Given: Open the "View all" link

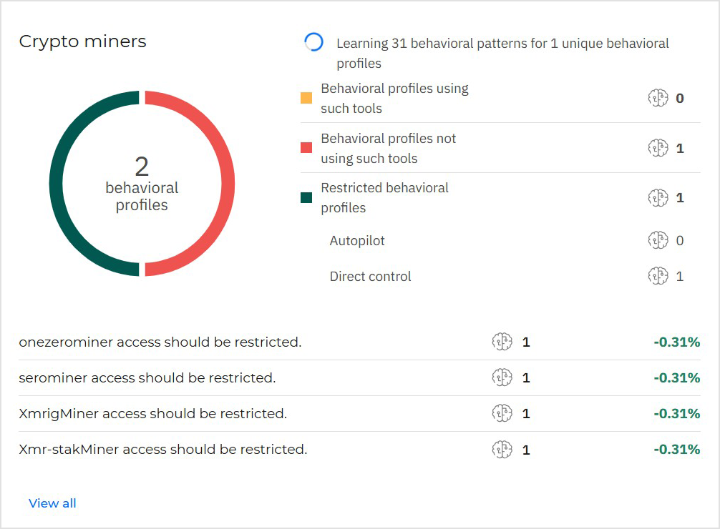Looking at the screenshot, I should click(x=52, y=503).
